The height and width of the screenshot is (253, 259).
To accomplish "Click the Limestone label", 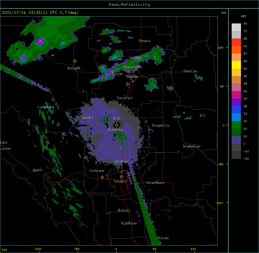I will [46, 107].
